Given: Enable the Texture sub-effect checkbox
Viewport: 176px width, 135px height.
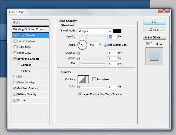Looking at the screenshot, I should (x=18, y=70).
